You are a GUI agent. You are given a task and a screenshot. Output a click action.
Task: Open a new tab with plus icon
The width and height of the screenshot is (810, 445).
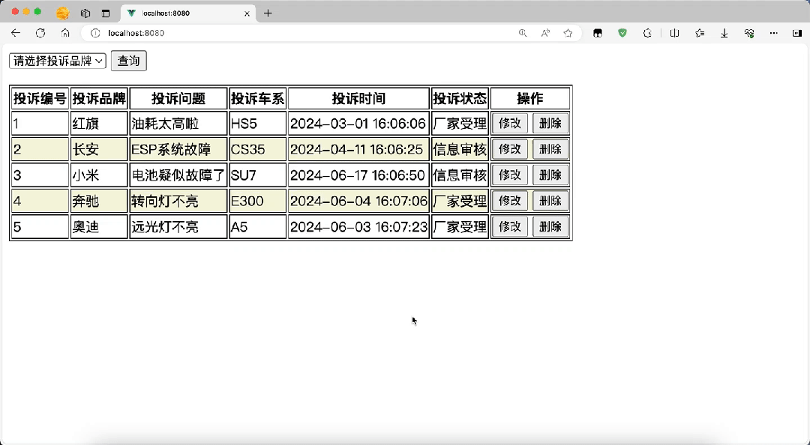point(268,13)
